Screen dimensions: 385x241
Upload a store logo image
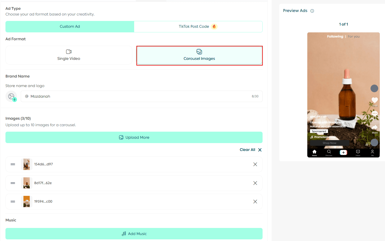[11, 96]
